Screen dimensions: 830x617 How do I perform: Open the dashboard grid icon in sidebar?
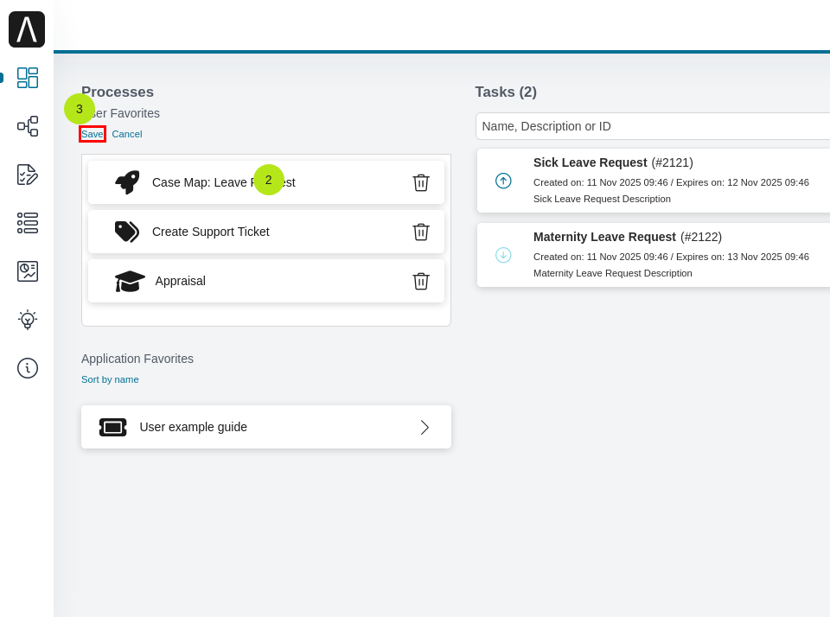(x=27, y=78)
